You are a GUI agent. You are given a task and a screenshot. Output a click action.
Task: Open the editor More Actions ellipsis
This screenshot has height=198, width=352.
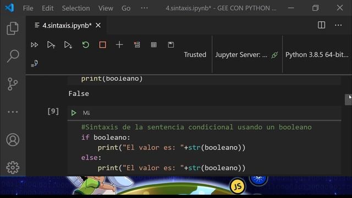tap(338, 25)
